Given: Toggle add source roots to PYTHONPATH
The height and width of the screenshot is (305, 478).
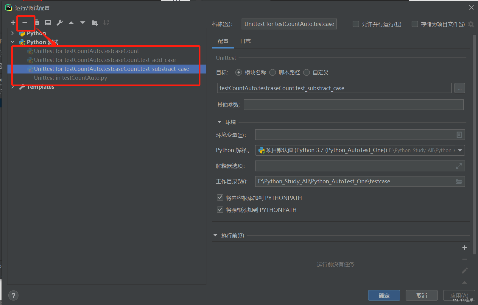Looking at the screenshot, I should tap(220, 209).
